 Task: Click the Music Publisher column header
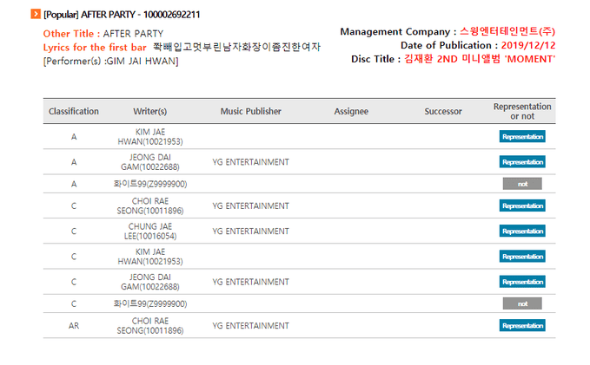[250, 111]
